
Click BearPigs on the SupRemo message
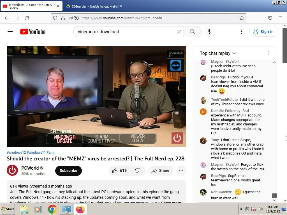(218, 176)
